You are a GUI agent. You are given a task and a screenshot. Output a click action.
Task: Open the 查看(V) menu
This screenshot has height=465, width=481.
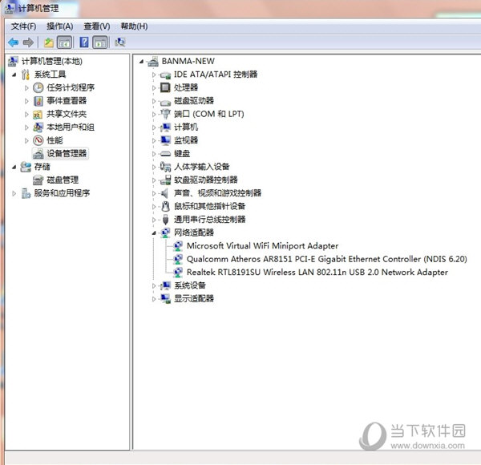(97, 26)
